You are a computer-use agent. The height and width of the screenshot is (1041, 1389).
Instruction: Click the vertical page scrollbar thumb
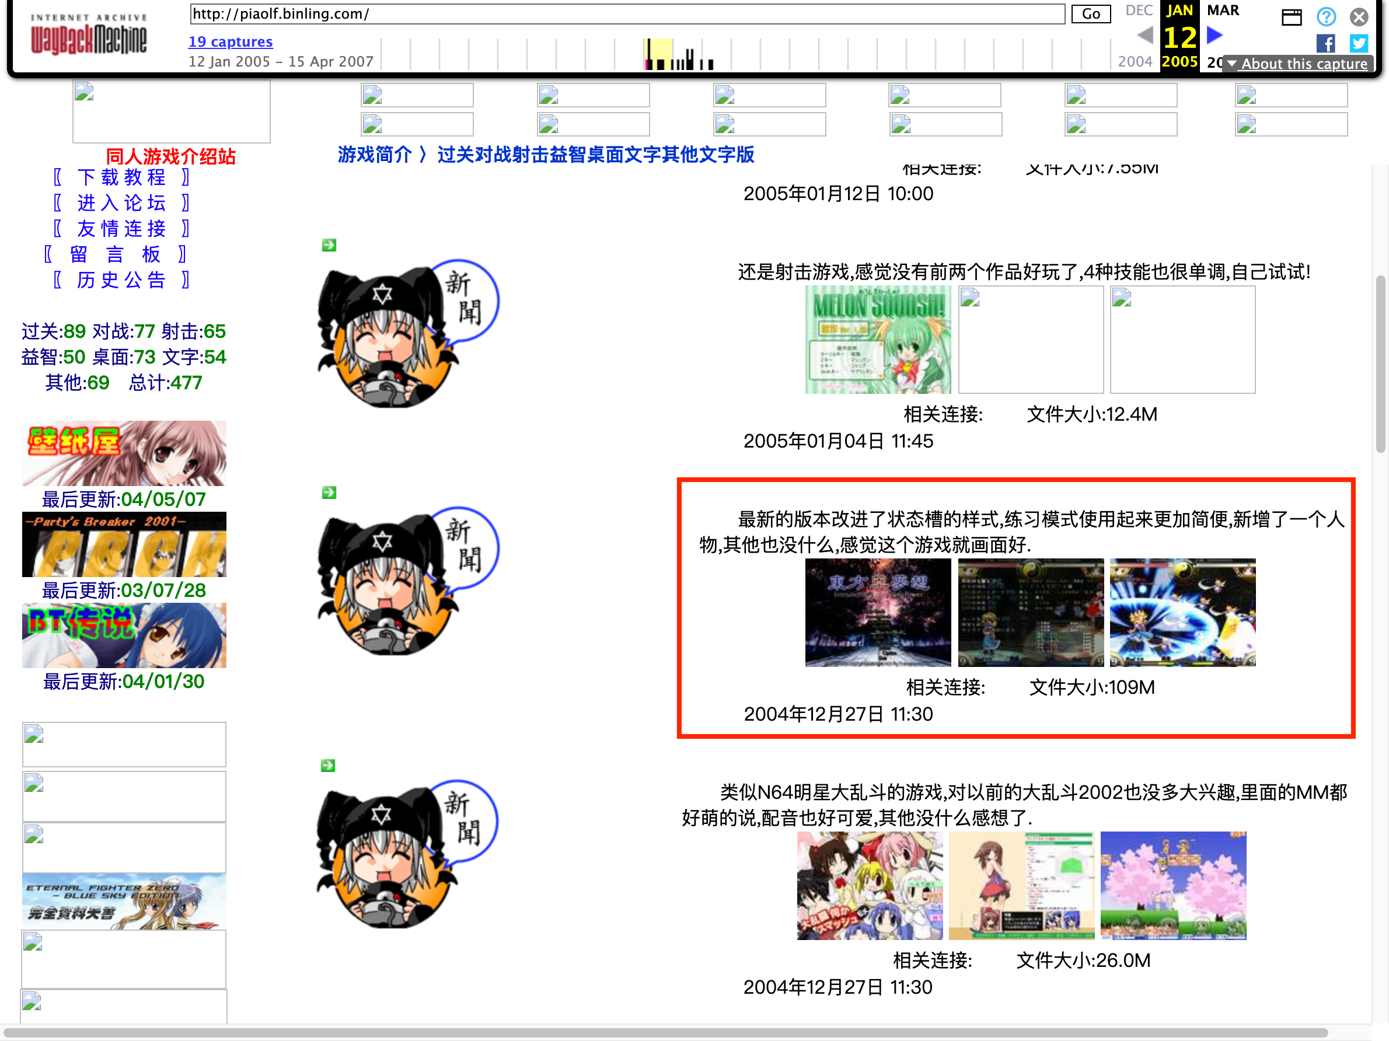tap(1380, 364)
